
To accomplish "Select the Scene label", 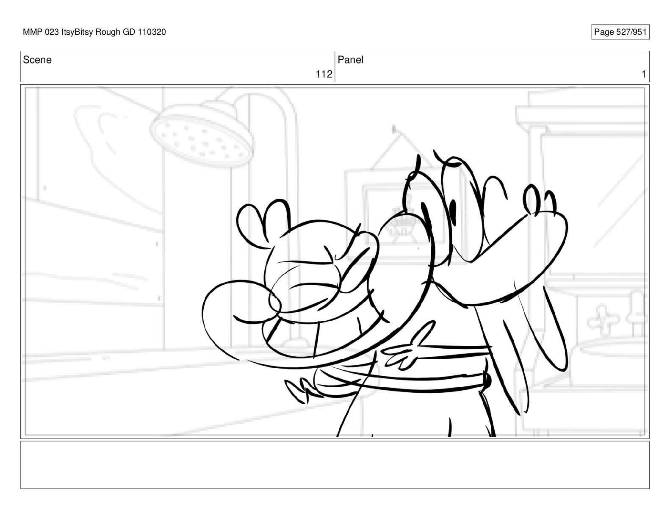I will pyautogui.click(x=37, y=60).
